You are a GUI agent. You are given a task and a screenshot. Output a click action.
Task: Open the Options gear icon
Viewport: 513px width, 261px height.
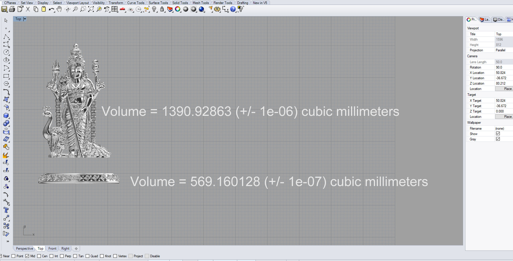coord(217,9)
